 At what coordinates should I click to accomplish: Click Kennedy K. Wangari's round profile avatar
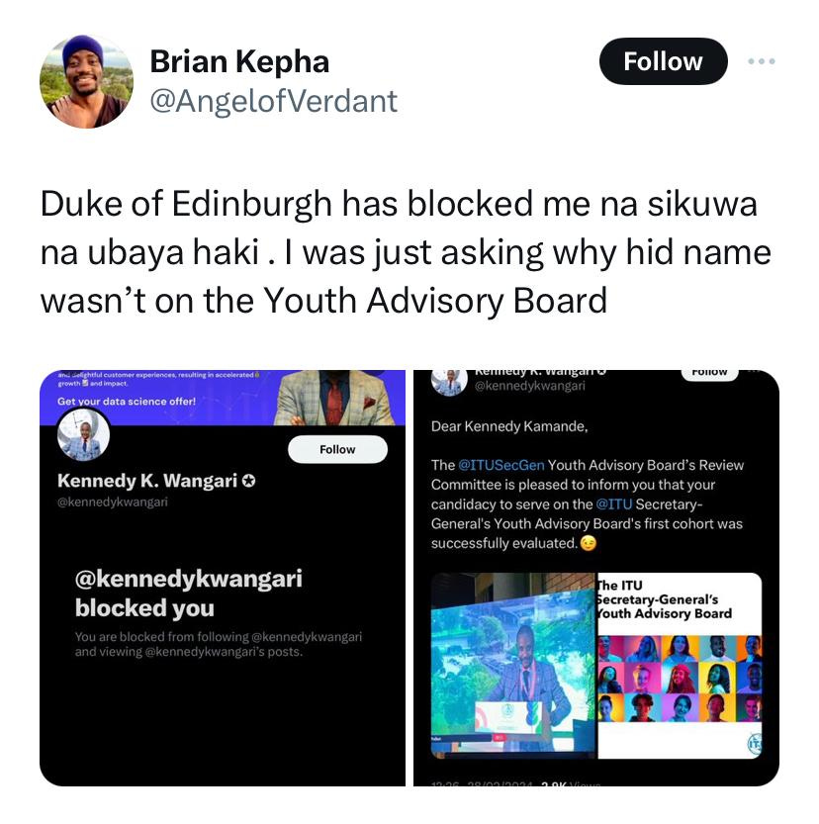tap(83, 435)
